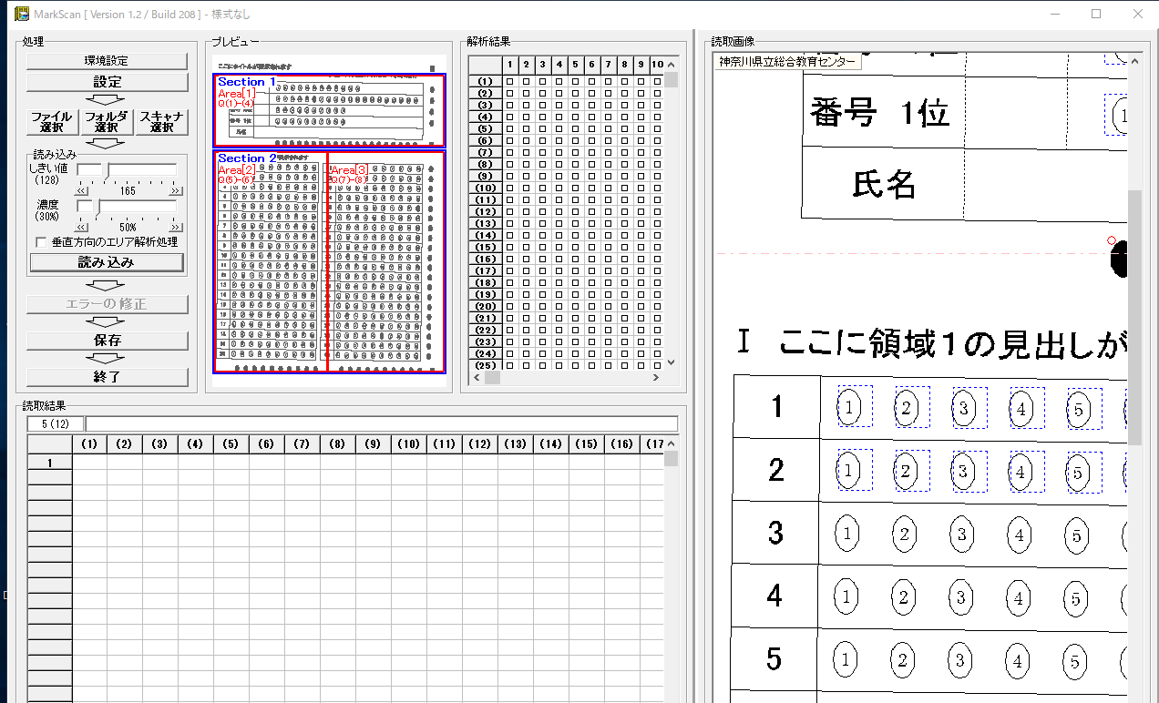The image size is (1159, 703).
Task: Enable the 垂直方向のエリア解析処理 checkbox
Action: (x=40, y=242)
